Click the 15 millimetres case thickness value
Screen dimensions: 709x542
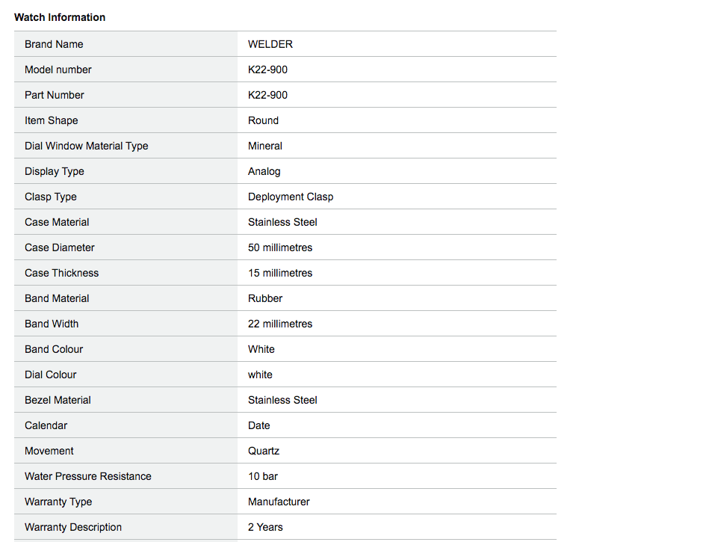(280, 273)
